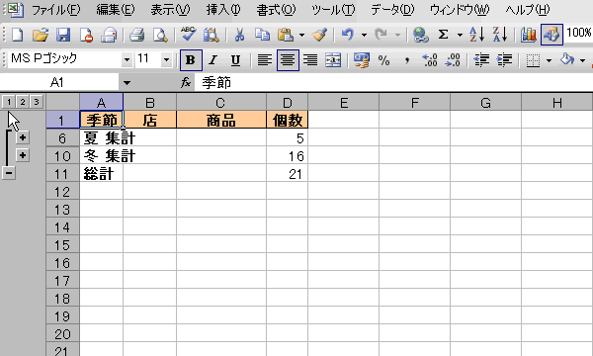Open the ファイル(F) menu
This screenshot has height=356, width=593.
(x=55, y=10)
